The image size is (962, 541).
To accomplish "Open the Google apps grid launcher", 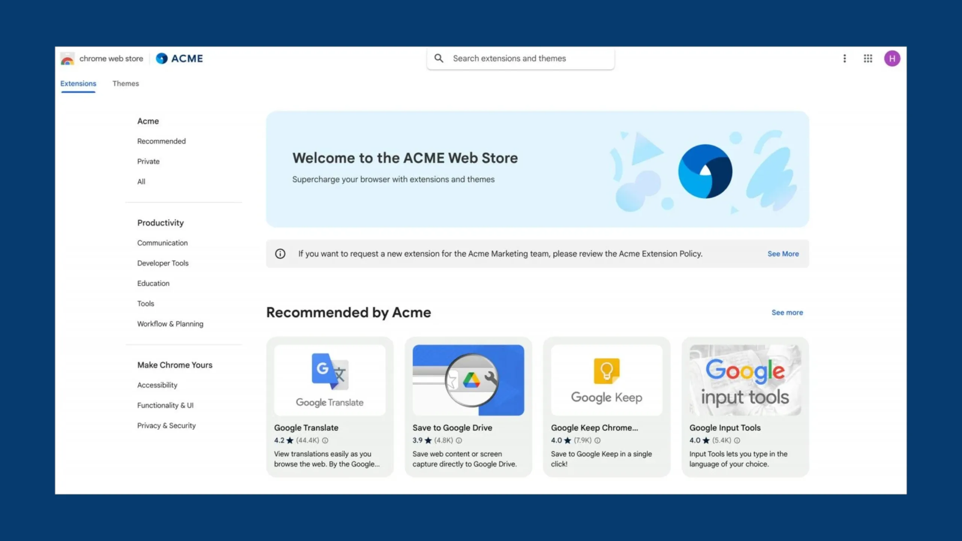I will point(868,59).
